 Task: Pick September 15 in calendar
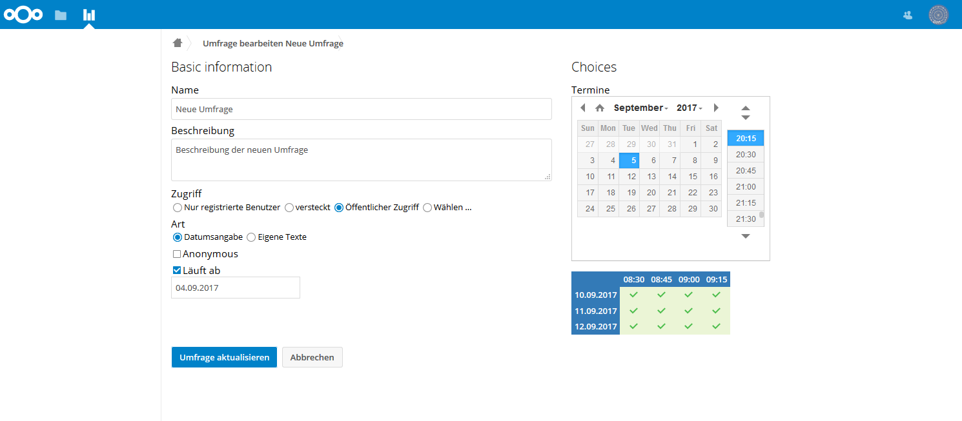tap(691, 176)
